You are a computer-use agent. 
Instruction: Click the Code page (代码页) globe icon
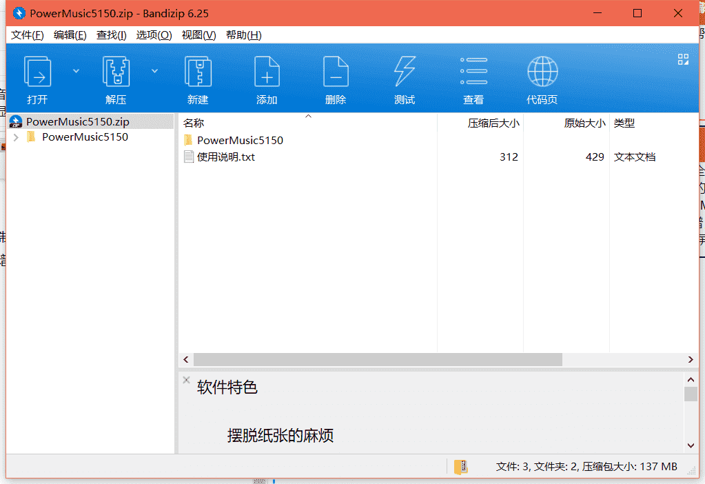point(542,72)
